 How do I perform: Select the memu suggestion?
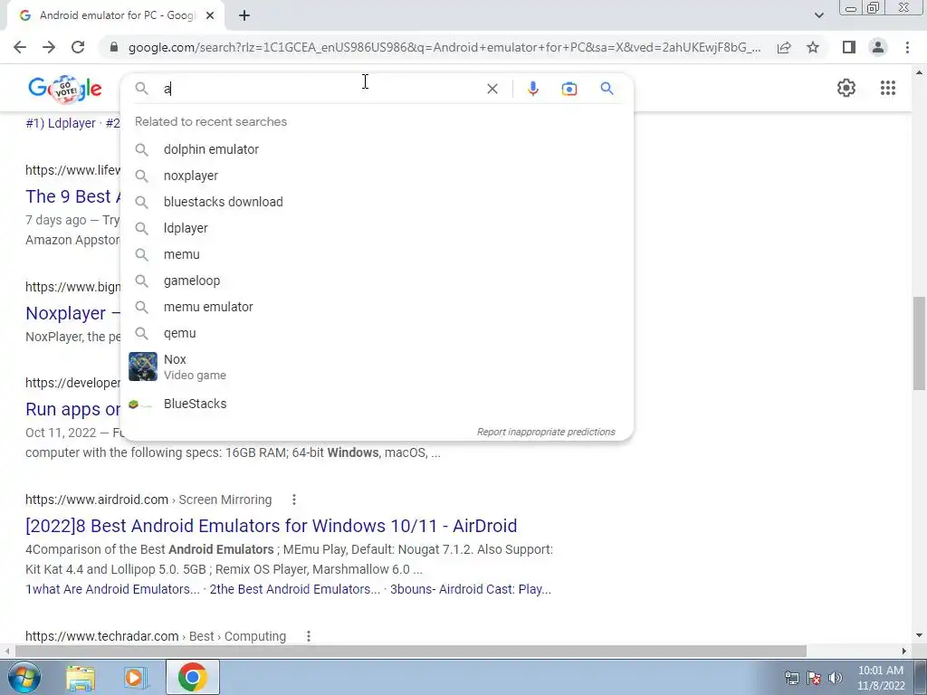(377, 254)
